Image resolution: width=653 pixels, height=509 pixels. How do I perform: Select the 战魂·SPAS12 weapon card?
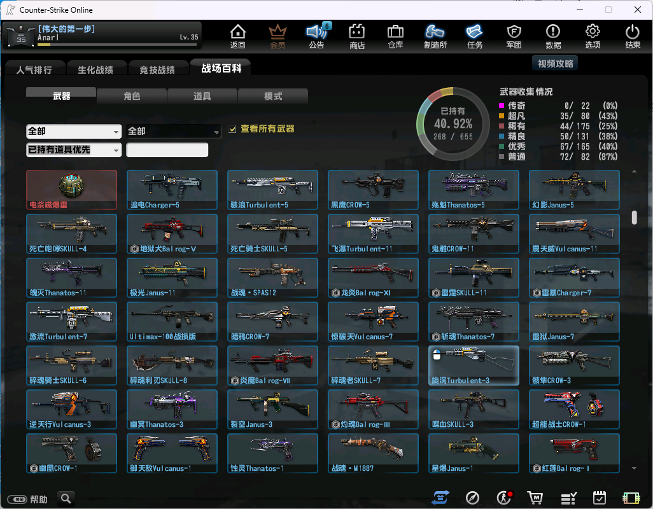click(x=273, y=277)
